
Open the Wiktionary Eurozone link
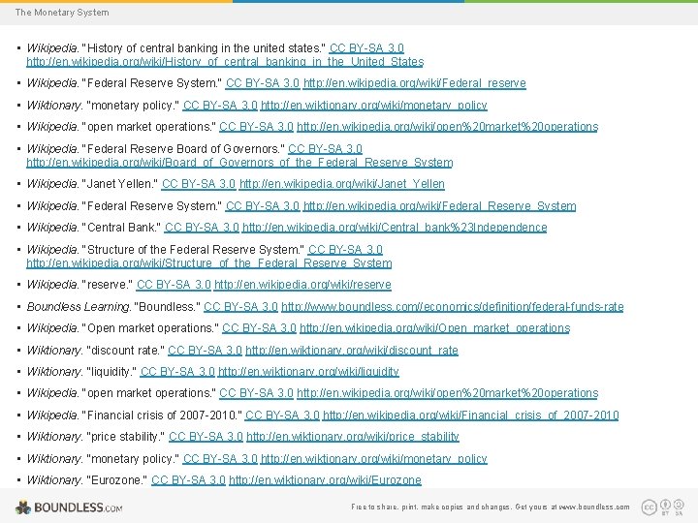[325, 479]
